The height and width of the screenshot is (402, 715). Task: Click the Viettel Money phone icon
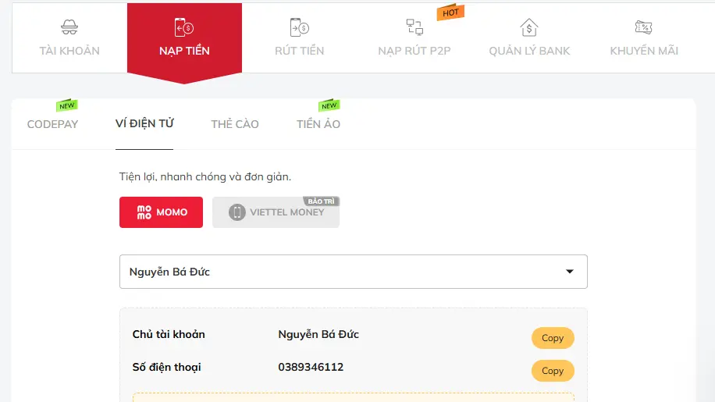pyautogui.click(x=237, y=212)
